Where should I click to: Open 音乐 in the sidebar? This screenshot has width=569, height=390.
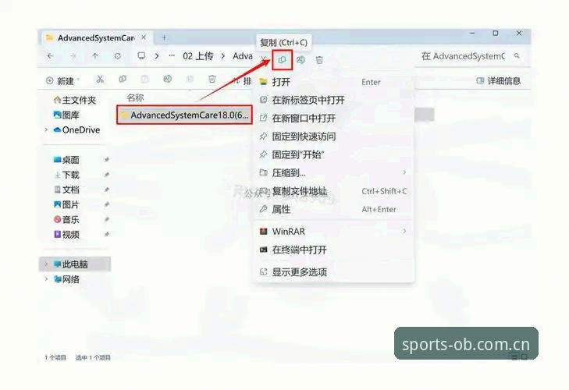point(66,219)
